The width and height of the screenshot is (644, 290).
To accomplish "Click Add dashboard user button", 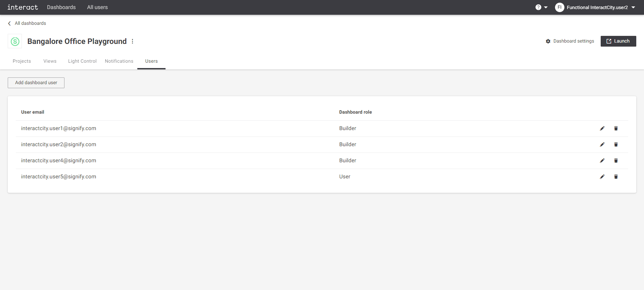I will [36, 83].
